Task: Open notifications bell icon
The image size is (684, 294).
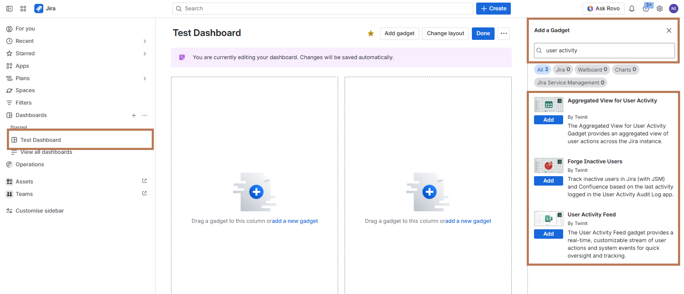Action: click(x=632, y=9)
